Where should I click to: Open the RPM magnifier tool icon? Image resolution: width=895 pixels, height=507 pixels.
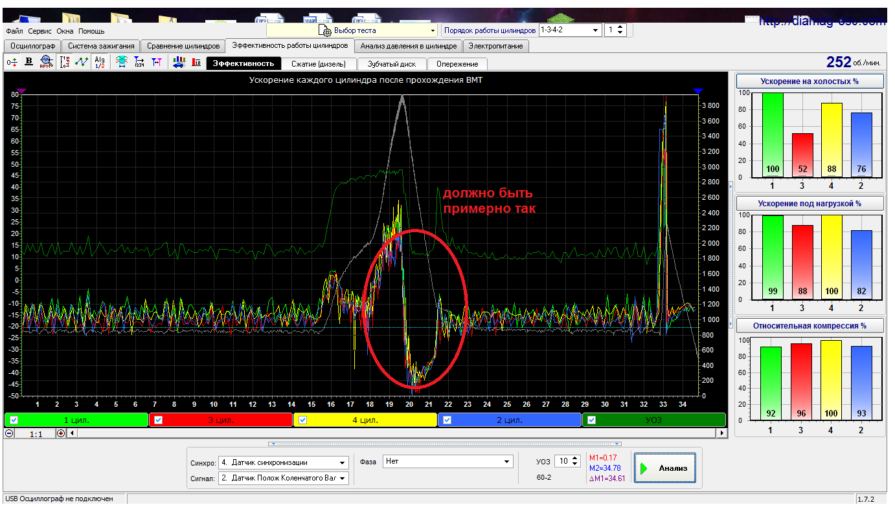pos(46,62)
